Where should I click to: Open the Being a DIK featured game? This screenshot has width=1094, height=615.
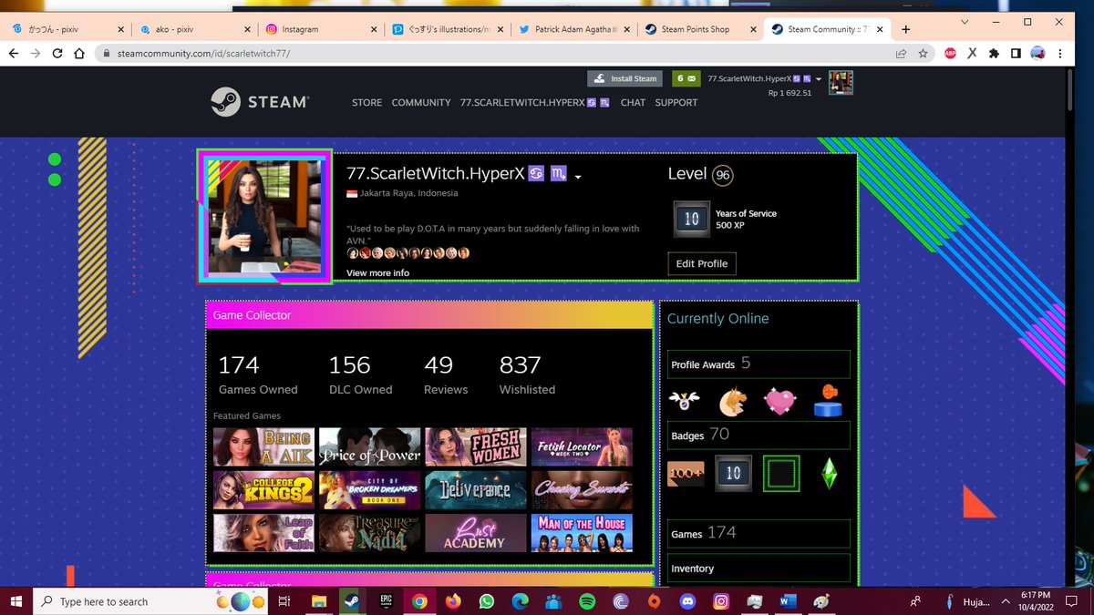coord(263,446)
